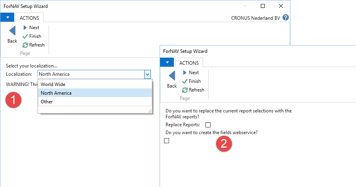
Task: Open the help question mark icon
Action: 286,18
